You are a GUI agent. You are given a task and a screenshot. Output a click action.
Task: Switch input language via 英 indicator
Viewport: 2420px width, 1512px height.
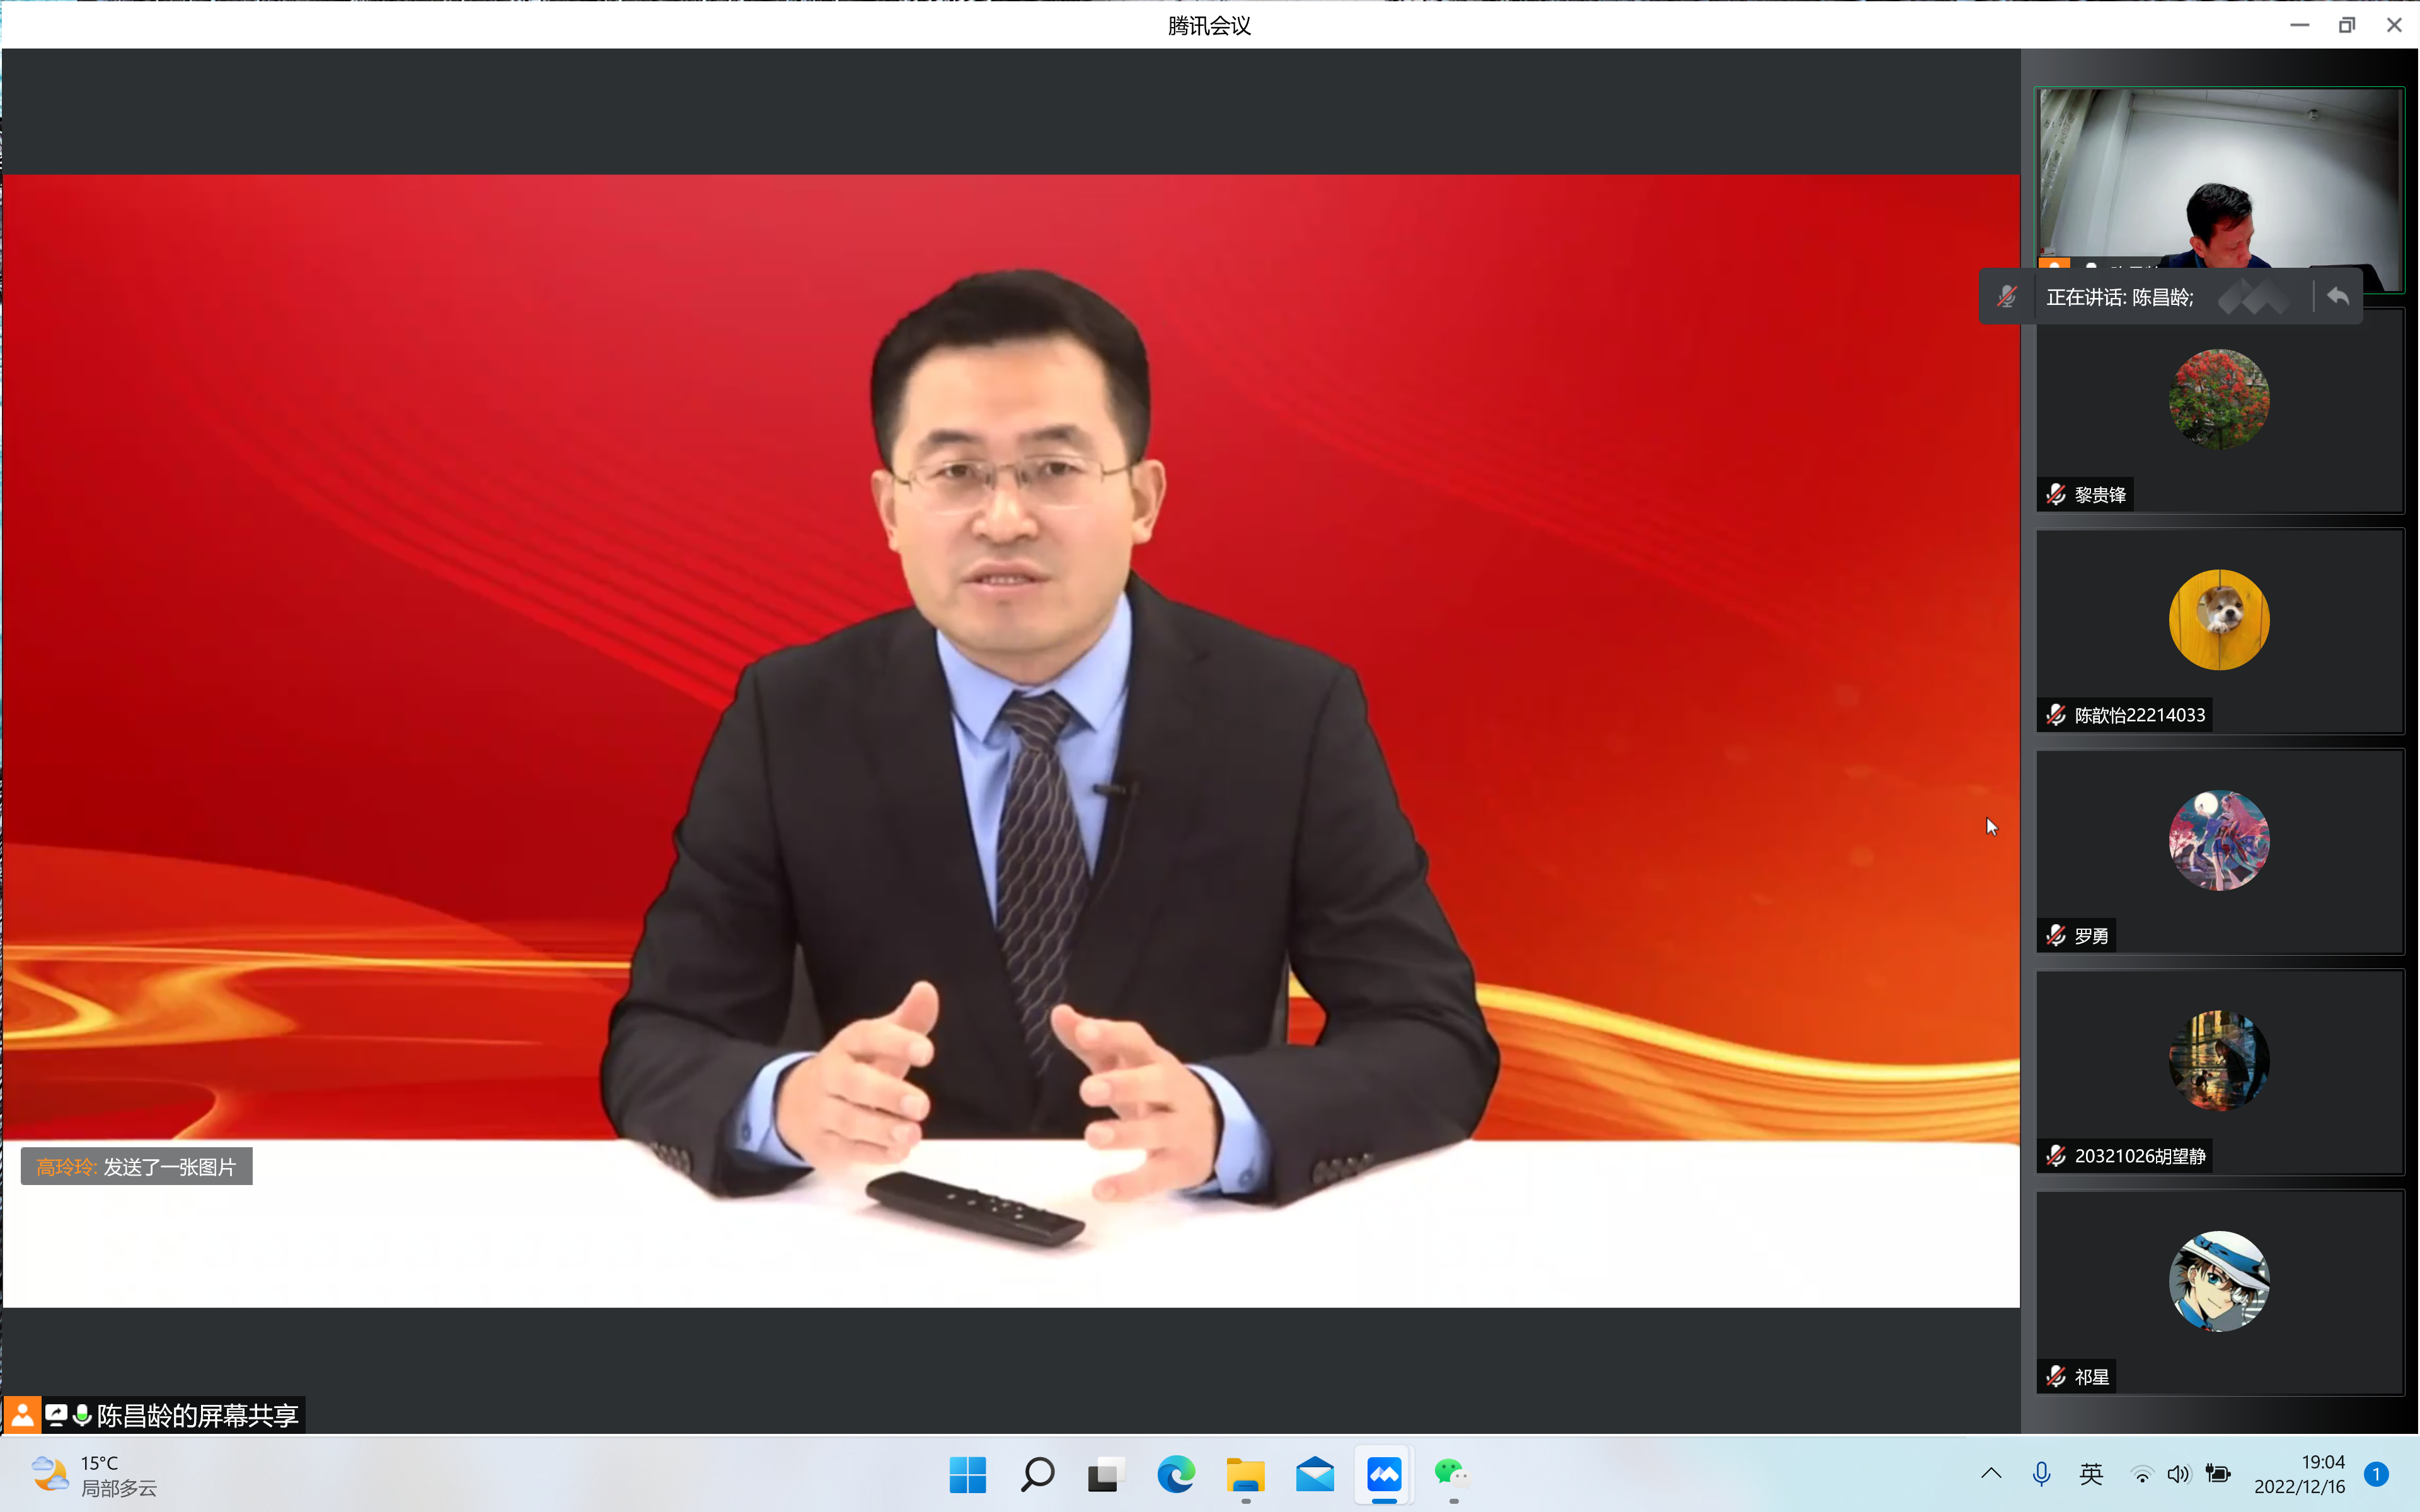click(2091, 1474)
